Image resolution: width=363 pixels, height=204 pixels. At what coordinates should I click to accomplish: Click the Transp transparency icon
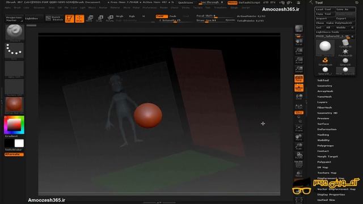[x=299, y=174]
